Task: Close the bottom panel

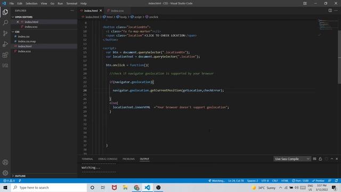Action: click(337, 159)
